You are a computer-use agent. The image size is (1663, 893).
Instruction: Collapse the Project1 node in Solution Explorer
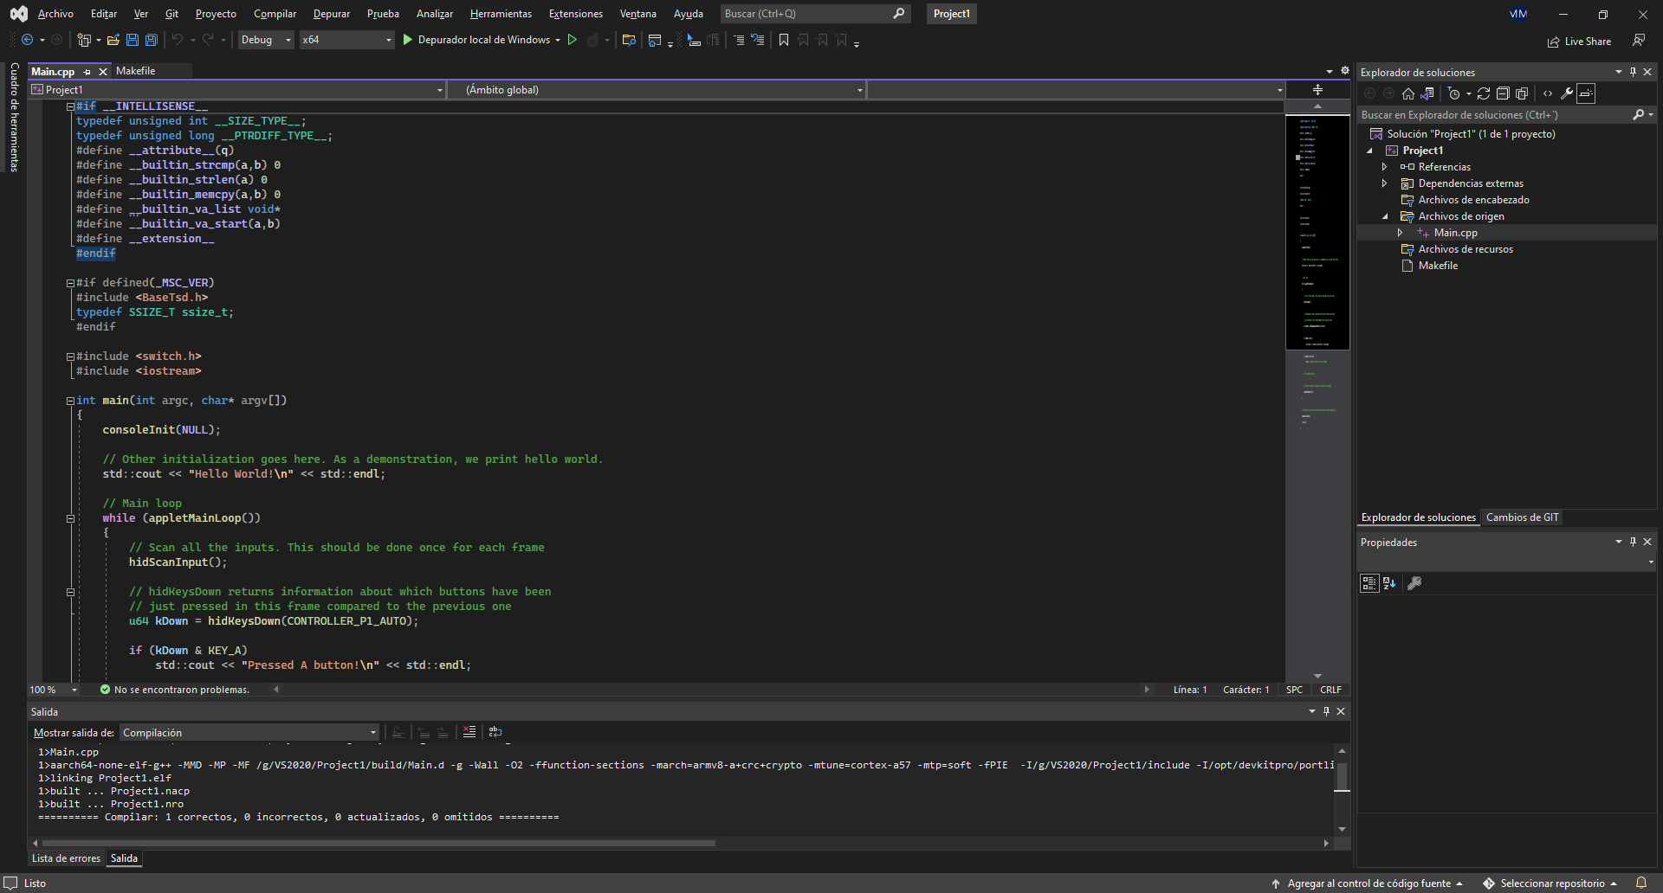pyautogui.click(x=1370, y=151)
